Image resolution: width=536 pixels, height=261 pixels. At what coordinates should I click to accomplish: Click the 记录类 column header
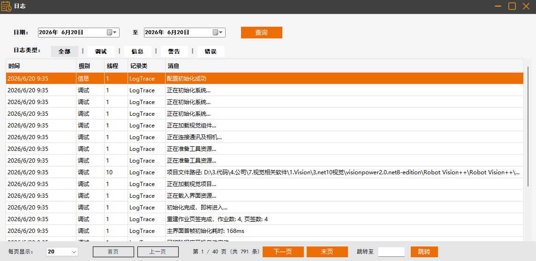click(146, 66)
